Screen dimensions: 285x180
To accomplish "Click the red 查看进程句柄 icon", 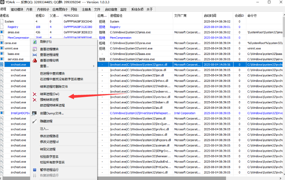I will click(x=34, y=60).
